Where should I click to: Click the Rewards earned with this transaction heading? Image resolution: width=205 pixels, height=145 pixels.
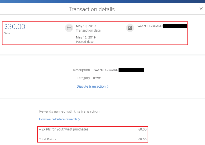[x=69, y=111]
